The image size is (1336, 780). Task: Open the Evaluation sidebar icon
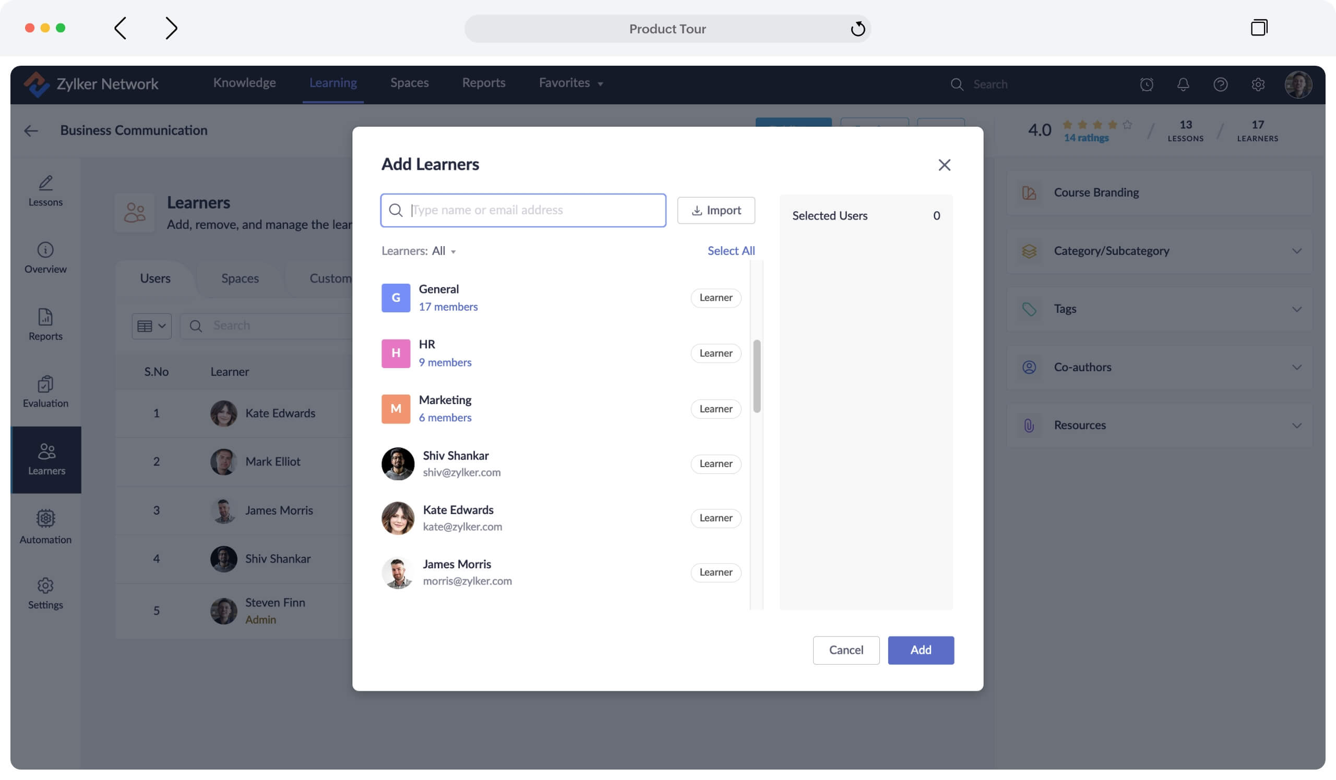(x=45, y=392)
